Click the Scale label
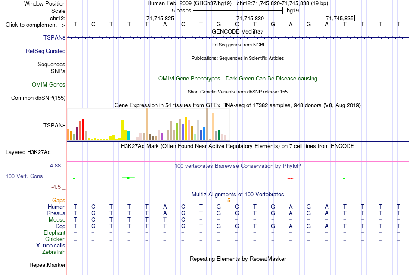Image resolution: width=409 pixels, height=275 pixels. [58, 11]
